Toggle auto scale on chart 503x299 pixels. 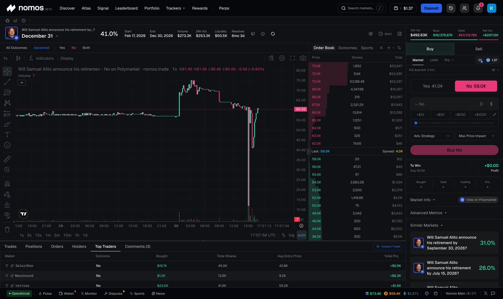click(x=302, y=235)
